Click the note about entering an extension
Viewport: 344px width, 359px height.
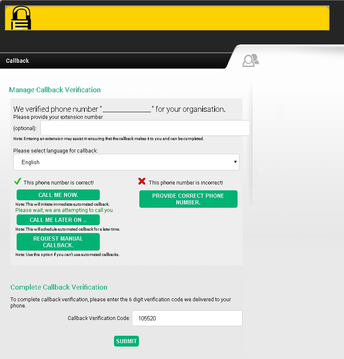pyautogui.click(x=109, y=138)
